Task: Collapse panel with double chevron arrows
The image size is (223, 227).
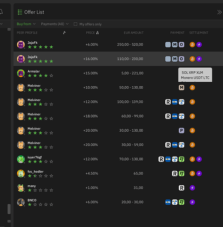Action: (219, 12)
